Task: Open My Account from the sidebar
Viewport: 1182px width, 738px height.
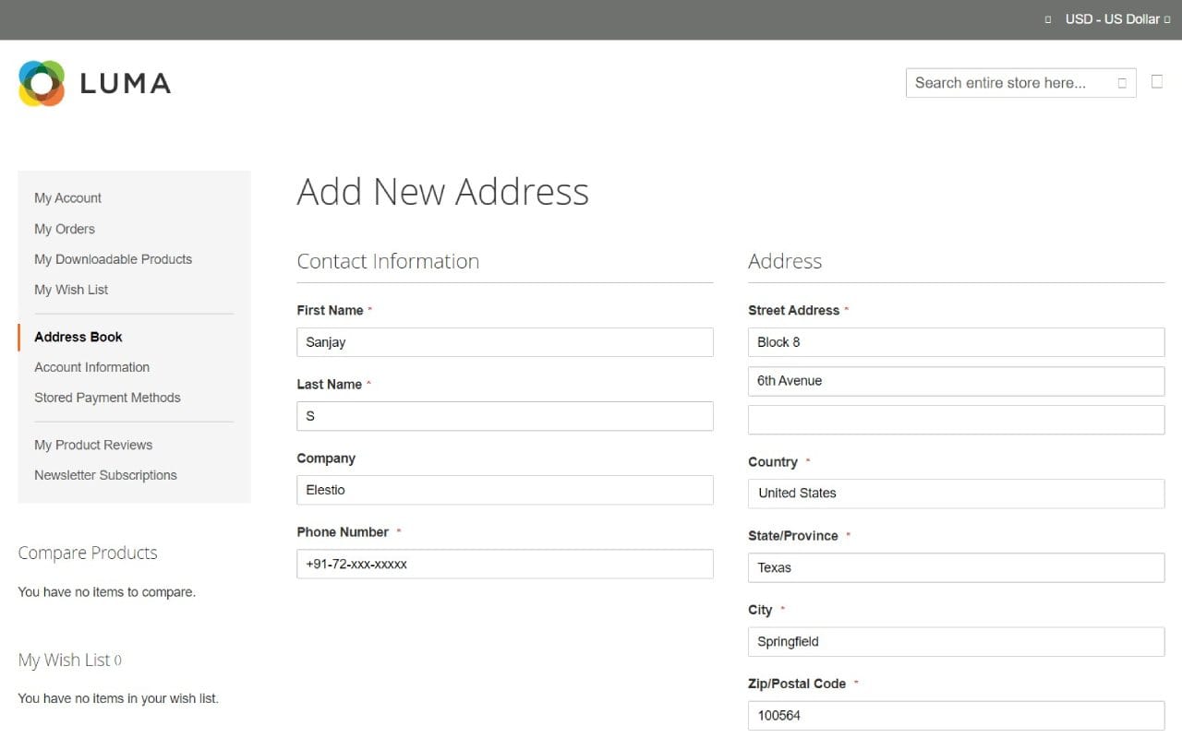Action: [x=67, y=197]
